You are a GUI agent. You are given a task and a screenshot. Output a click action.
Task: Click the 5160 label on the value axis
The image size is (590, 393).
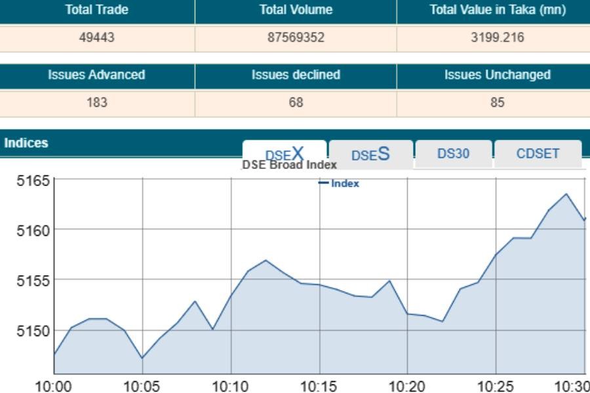click(x=33, y=230)
